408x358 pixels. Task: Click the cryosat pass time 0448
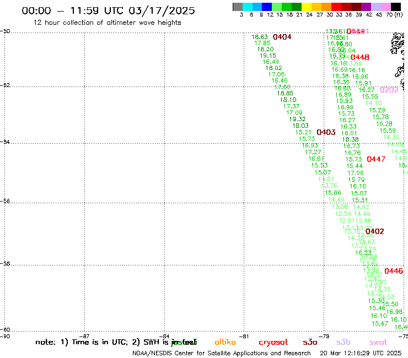[360, 57]
